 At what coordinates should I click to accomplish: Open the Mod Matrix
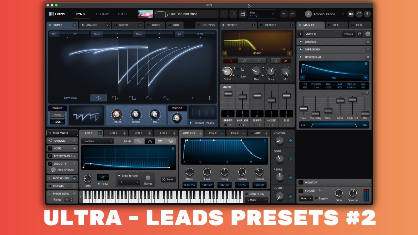coord(62,133)
